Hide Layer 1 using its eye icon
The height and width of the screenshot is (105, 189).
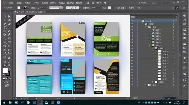(132, 21)
